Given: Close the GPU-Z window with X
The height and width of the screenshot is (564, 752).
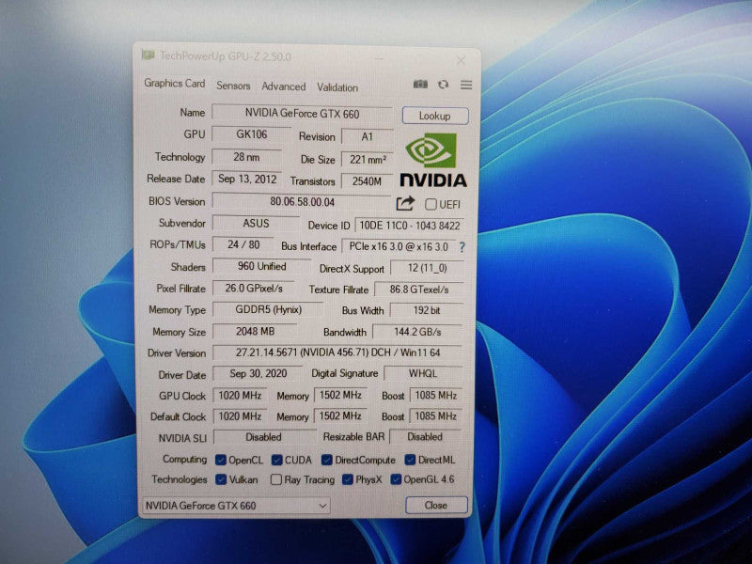Looking at the screenshot, I should [x=461, y=60].
